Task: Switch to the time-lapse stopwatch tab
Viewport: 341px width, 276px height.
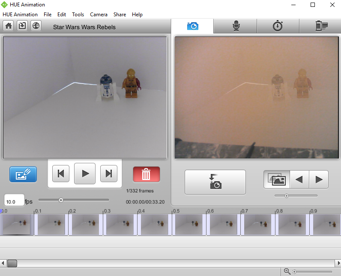Action: (x=278, y=26)
